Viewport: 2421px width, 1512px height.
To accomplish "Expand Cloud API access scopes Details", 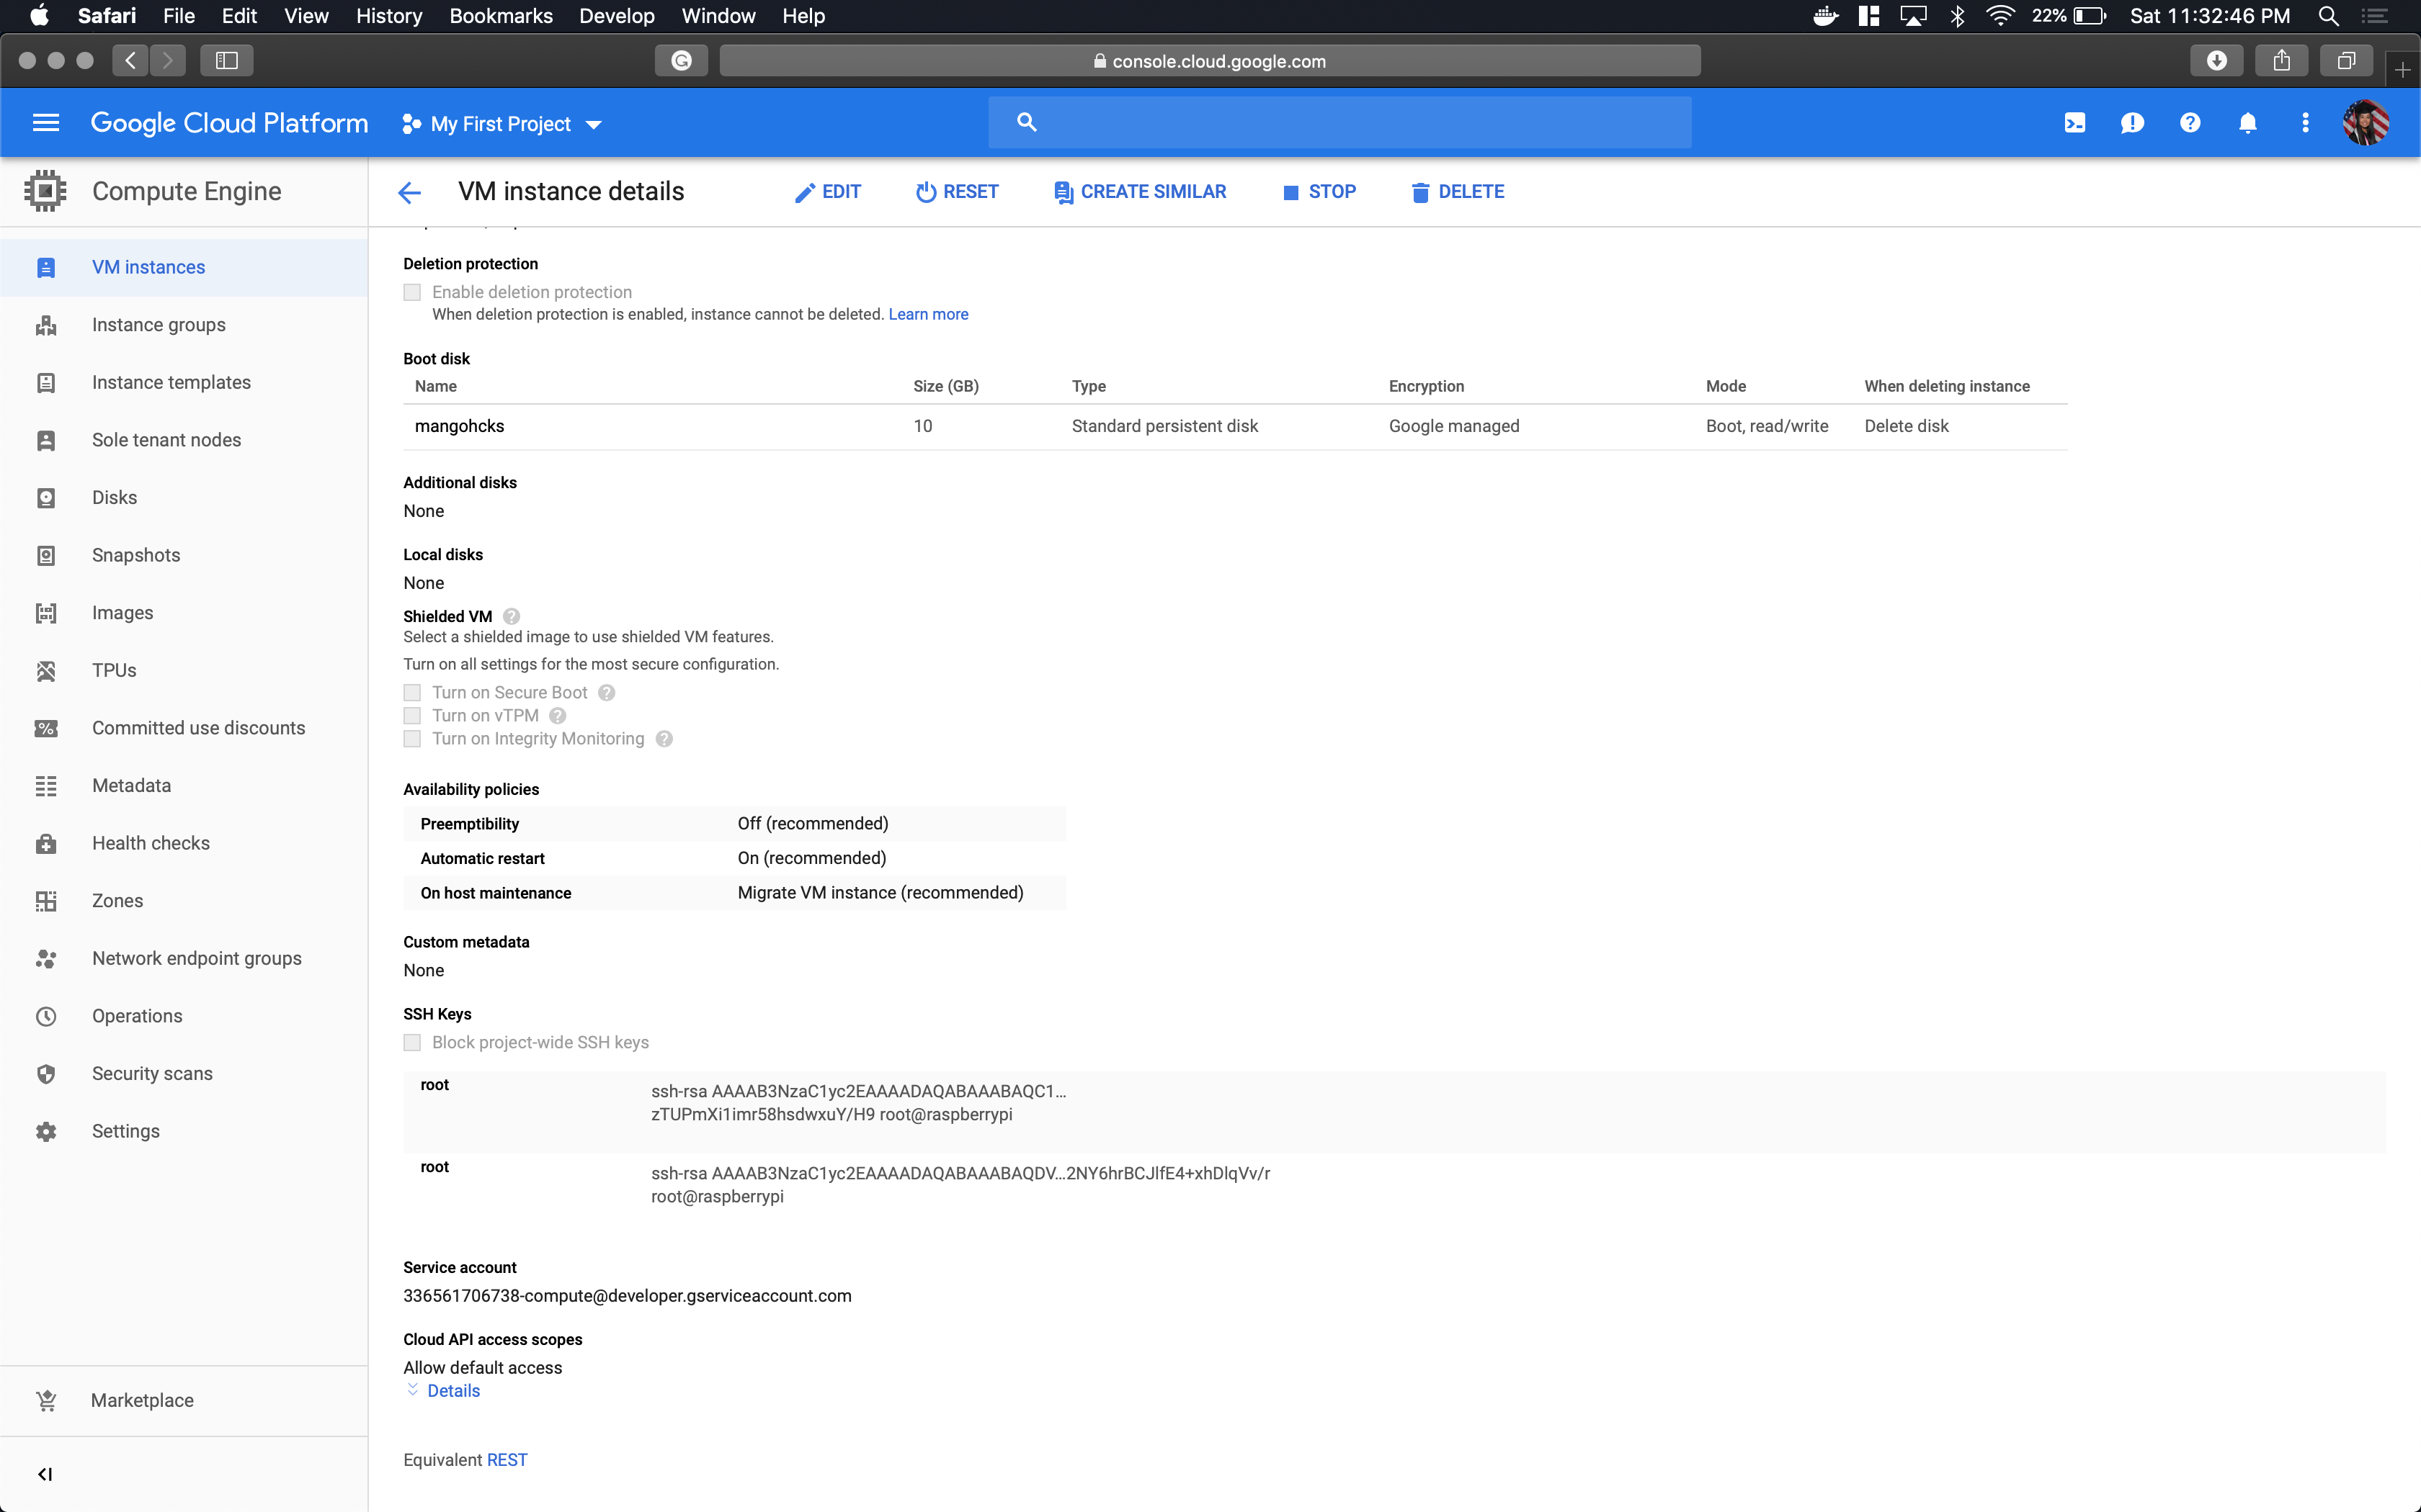I will 452,1390.
